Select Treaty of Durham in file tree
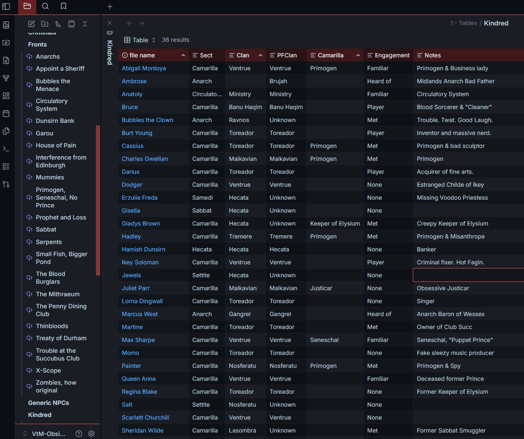This screenshot has height=439, width=524. tap(61, 338)
